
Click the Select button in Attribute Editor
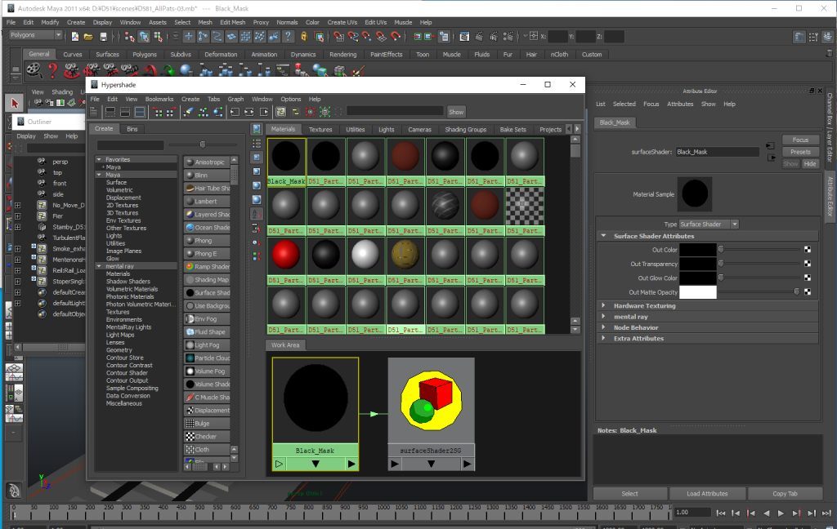point(630,494)
